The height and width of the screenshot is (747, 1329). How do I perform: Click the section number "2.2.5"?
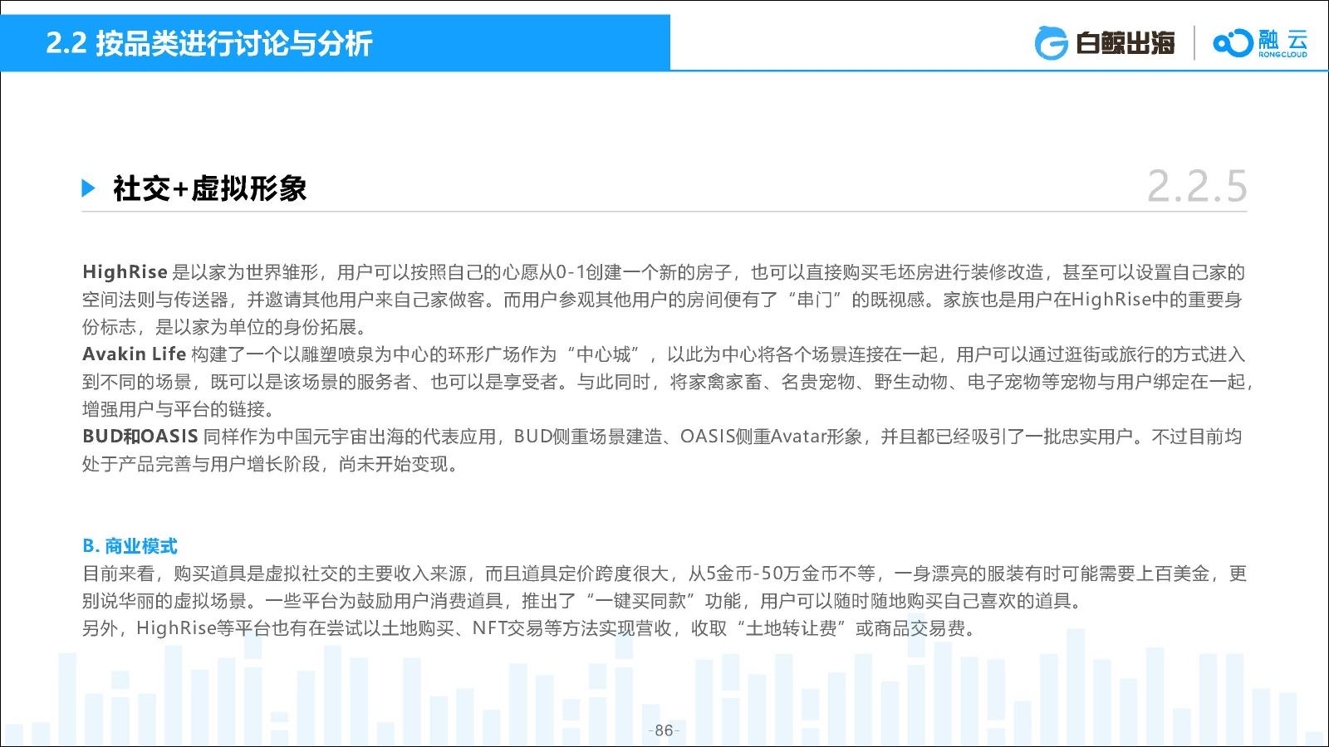point(1197,186)
